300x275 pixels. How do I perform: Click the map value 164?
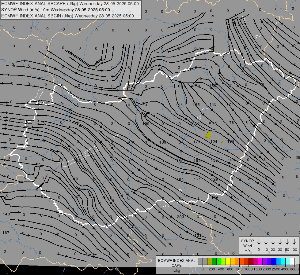(230, 141)
